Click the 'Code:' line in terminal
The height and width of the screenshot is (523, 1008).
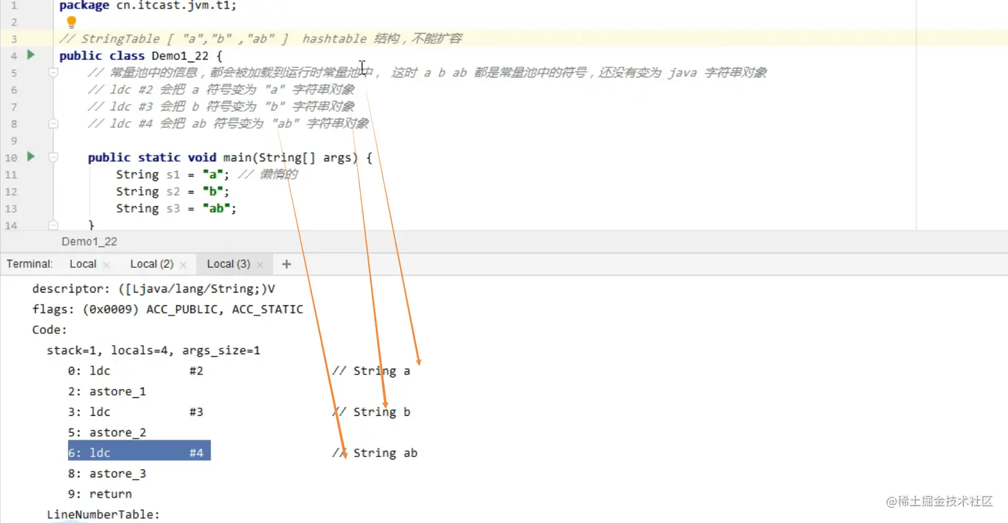tap(50, 330)
